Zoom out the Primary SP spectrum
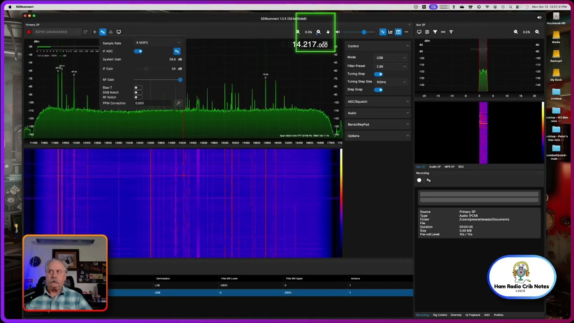This screenshot has height=323, width=574. pyautogui.click(x=298, y=32)
